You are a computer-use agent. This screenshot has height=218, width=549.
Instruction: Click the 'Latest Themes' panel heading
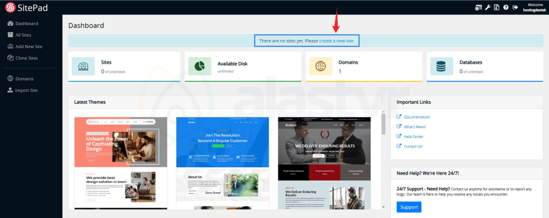pyautogui.click(x=90, y=102)
